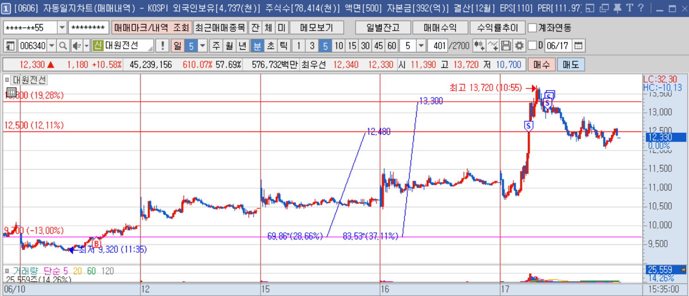689x296 pixels.
Task: Toggle the left sidebar panel icon
Action: (10, 46)
